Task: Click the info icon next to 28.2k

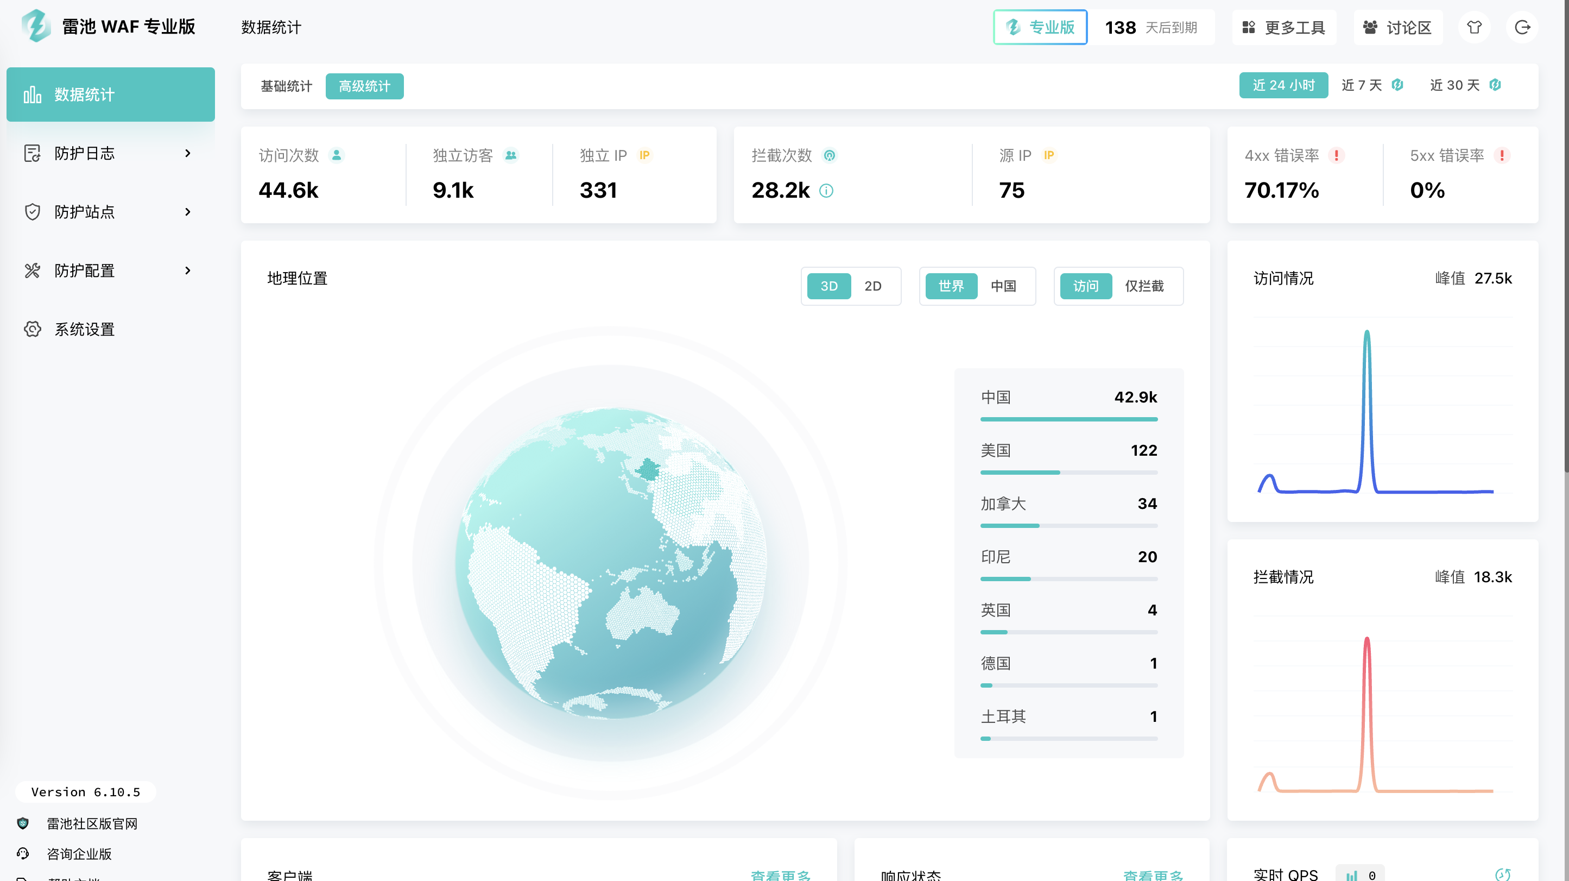Action: click(x=826, y=191)
